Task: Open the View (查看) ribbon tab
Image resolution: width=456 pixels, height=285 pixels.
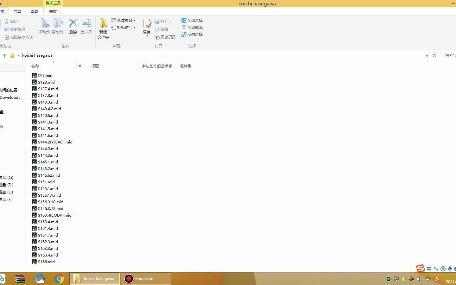Action: click(34, 11)
